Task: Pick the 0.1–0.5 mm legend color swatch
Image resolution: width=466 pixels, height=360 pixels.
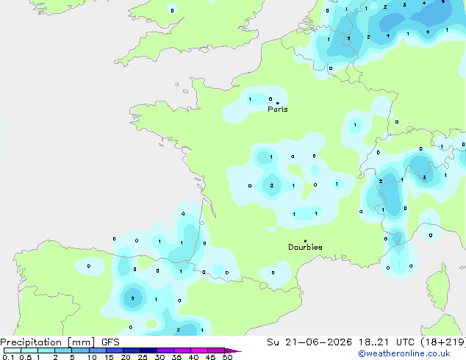Action: pos(12,350)
